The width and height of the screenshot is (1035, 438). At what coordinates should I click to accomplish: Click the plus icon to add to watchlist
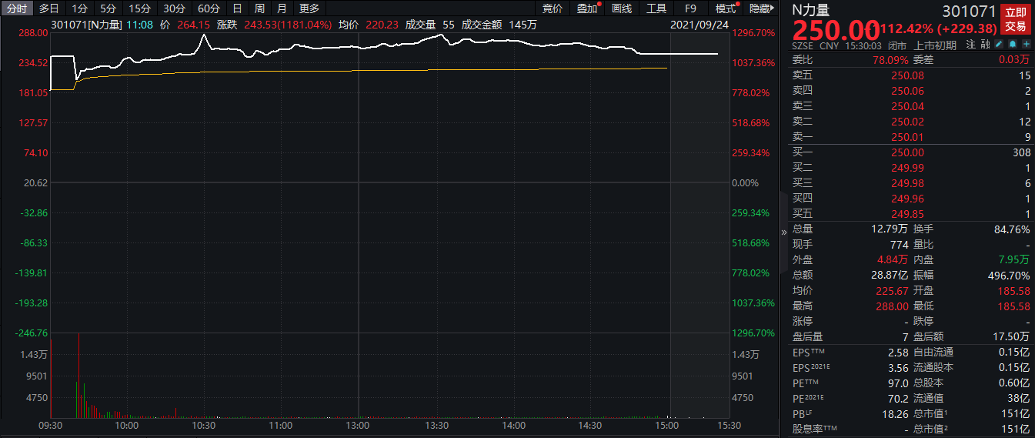[1026, 45]
